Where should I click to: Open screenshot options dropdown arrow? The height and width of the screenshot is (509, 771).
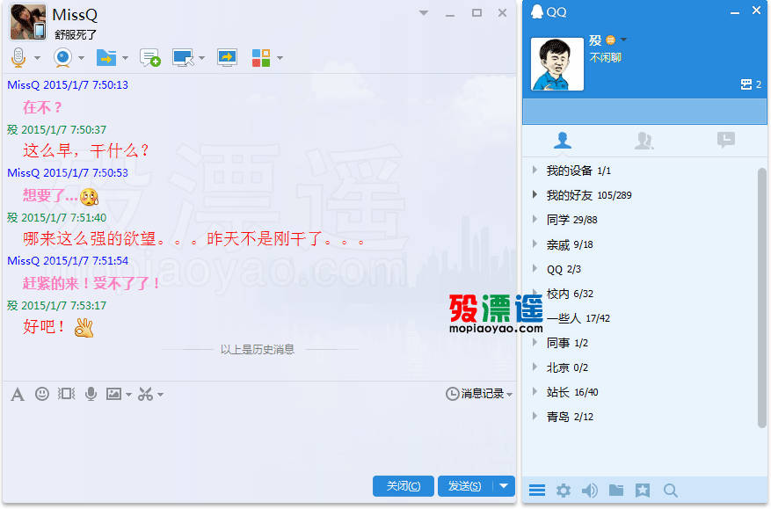click(160, 395)
